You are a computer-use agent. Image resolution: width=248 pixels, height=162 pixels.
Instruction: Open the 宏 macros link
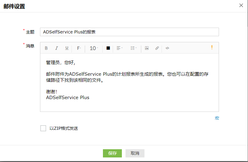(x=217, y=118)
